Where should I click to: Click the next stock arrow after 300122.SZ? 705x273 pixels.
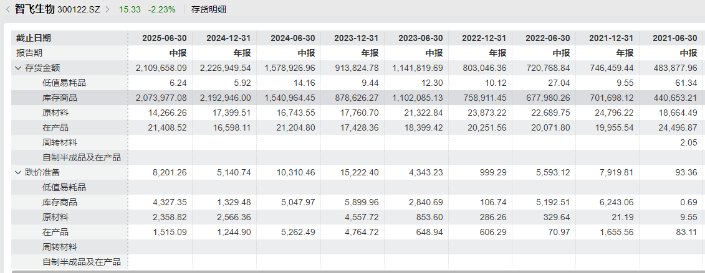107,9
